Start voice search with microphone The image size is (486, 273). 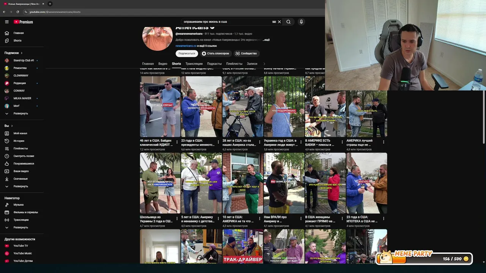pyautogui.click(x=301, y=22)
